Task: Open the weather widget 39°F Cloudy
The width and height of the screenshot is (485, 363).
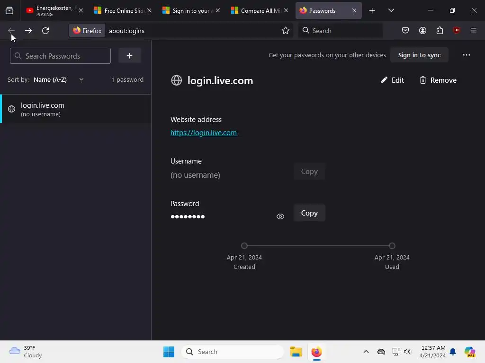Action: pyautogui.click(x=26, y=352)
